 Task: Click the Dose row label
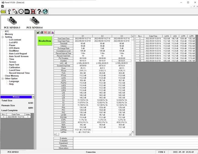pos(64,68)
